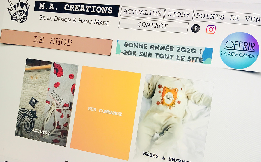Open the Adultes category label
The height and width of the screenshot is (162, 261).
pyautogui.click(x=41, y=131)
